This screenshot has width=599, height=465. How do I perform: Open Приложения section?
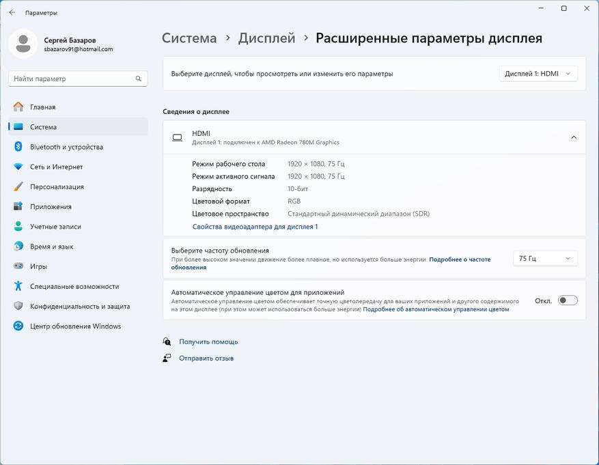[78, 206]
